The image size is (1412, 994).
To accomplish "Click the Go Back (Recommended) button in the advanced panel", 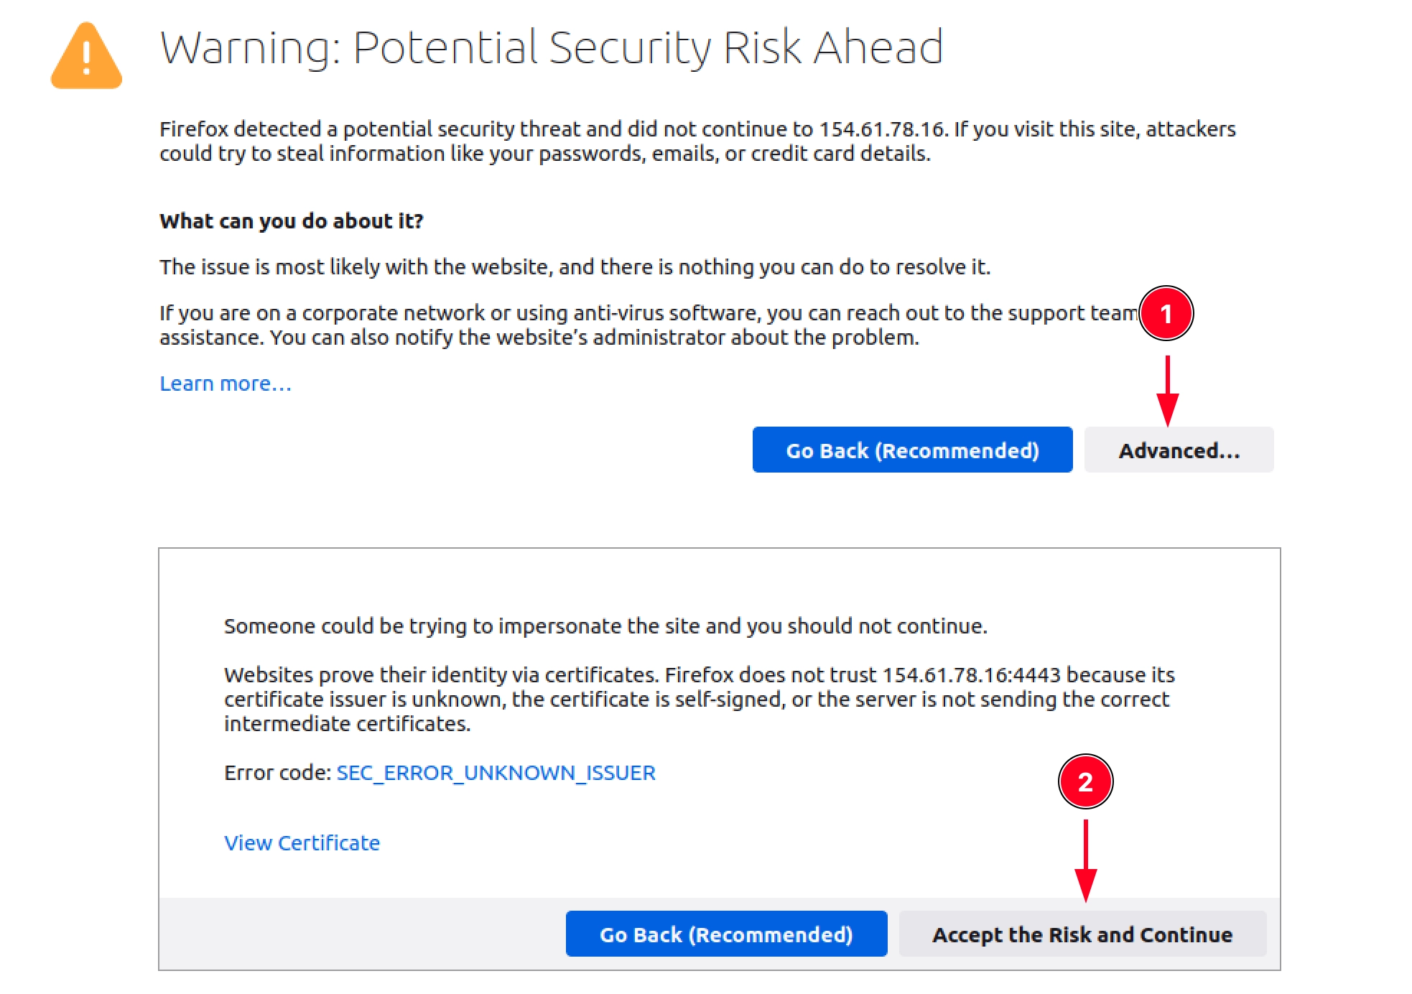I will (x=726, y=934).
